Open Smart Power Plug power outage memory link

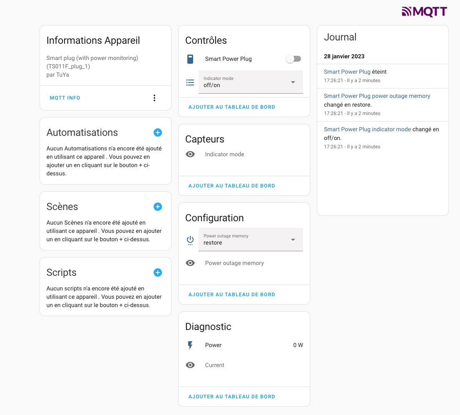[x=377, y=96]
